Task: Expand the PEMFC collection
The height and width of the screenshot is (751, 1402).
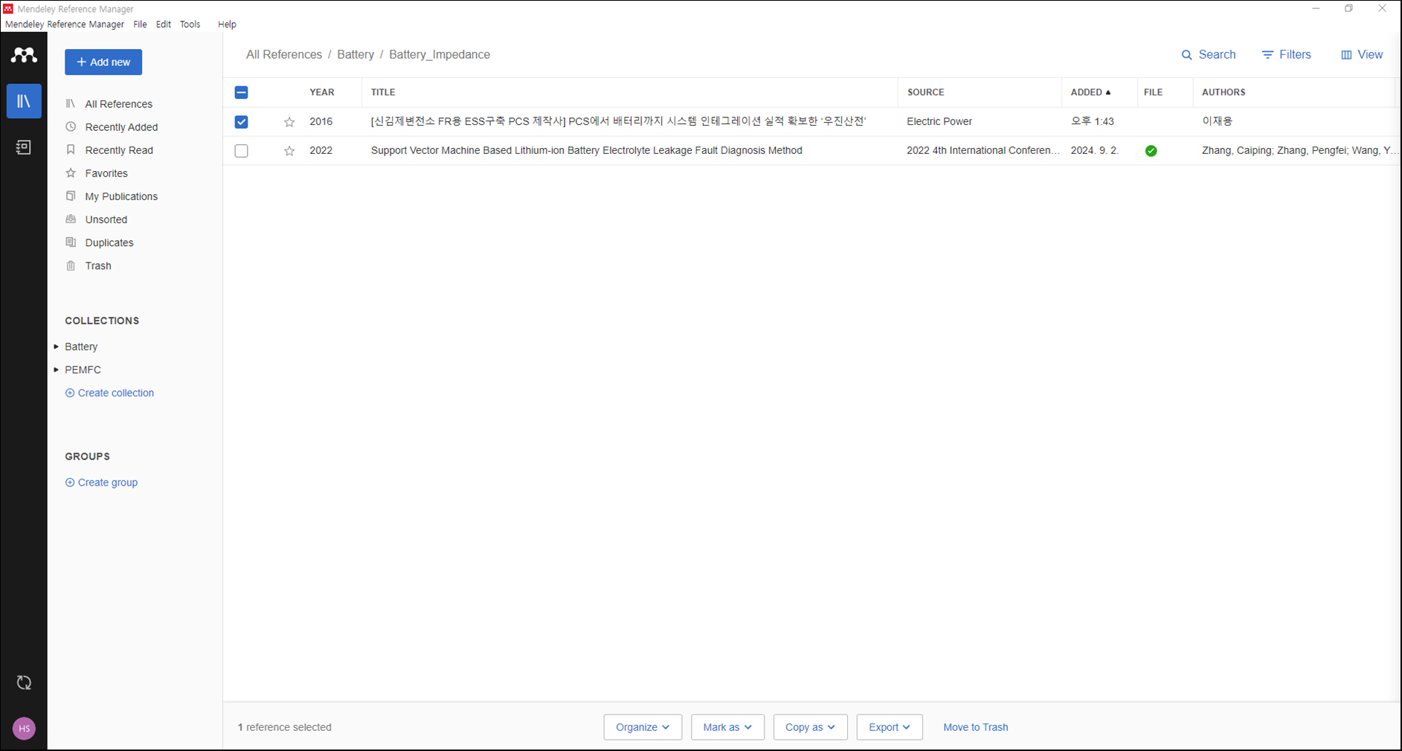Action: pyautogui.click(x=57, y=370)
